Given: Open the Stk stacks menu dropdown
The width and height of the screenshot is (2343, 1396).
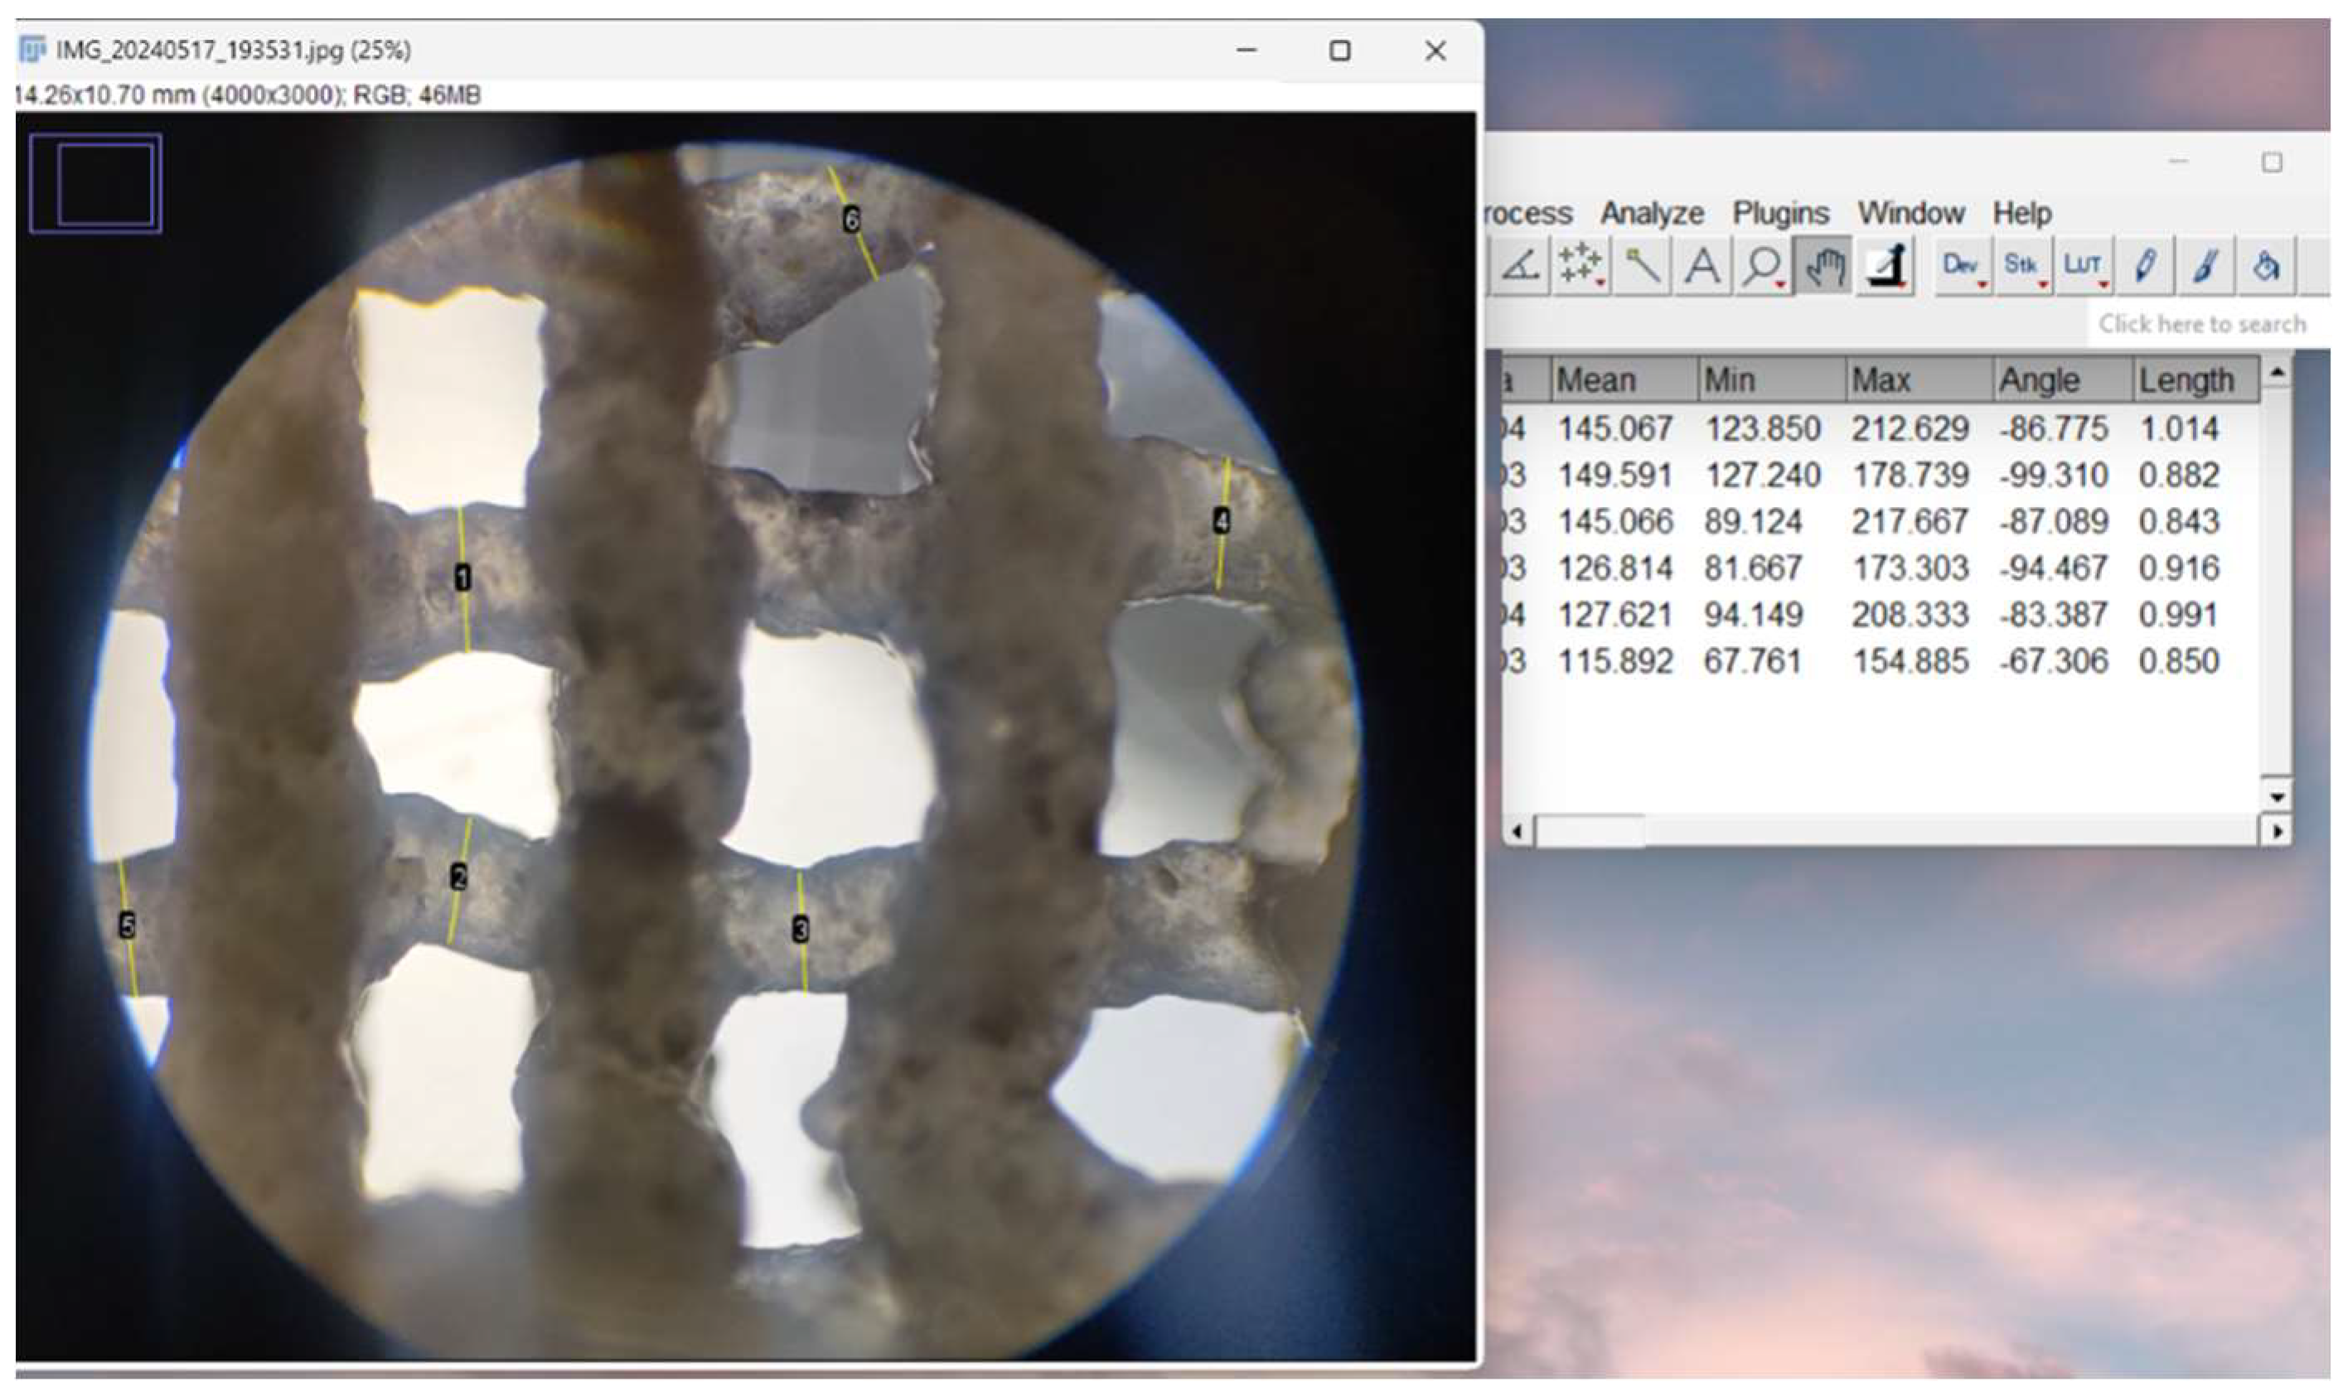Looking at the screenshot, I should coord(2022,266).
